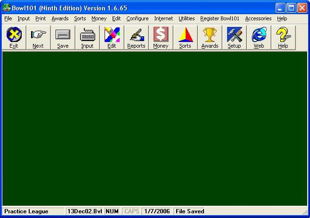Open the Edit menu in menu bar
This screenshot has height=218, width=310.
pos(116,18)
